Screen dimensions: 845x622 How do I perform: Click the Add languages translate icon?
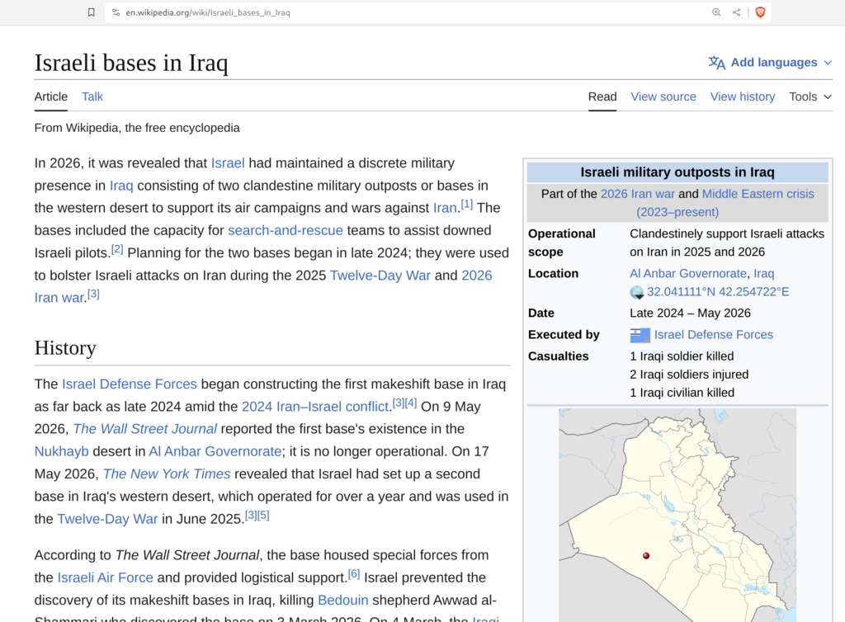(x=717, y=63)
